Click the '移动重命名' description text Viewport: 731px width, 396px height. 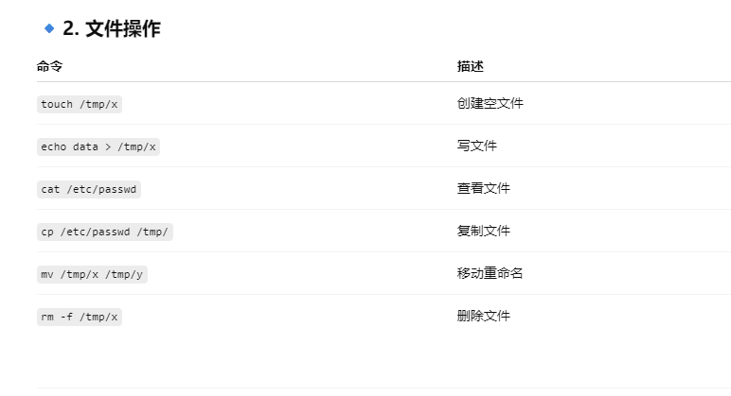(x=490, y=273)
